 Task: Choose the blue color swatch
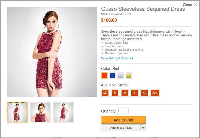[113, 76]
